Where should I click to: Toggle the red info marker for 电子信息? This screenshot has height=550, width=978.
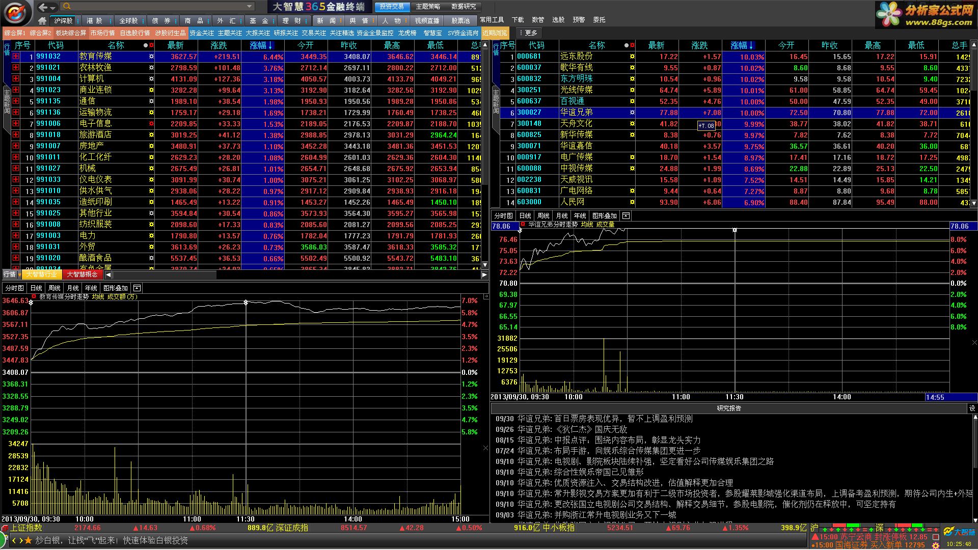pos(151,124)
